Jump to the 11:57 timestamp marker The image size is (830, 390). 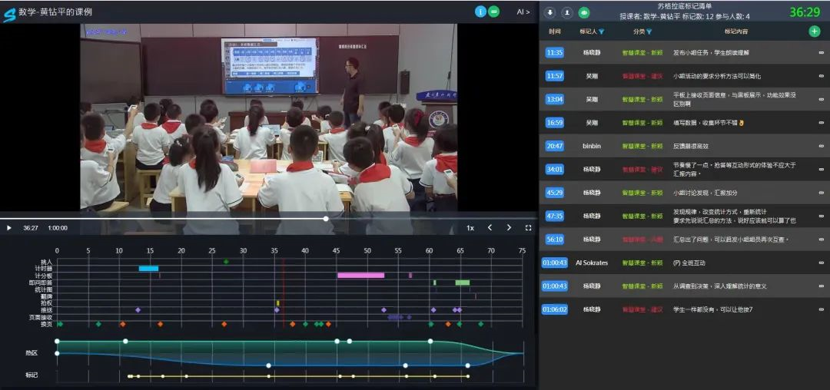pyautogui.click(x=554, y=76)
